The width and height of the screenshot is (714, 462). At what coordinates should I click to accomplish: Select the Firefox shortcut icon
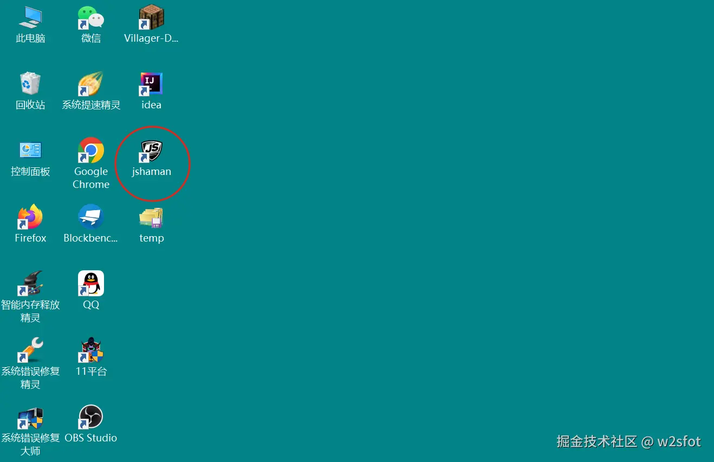tap(30, 217)
